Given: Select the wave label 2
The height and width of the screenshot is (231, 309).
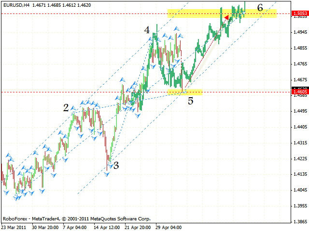Looking at the screenshot, I should [66, 108].
